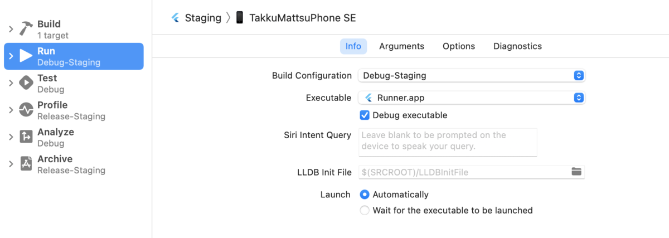
Task: Click the Run play icon
Action: coord(26,56)
